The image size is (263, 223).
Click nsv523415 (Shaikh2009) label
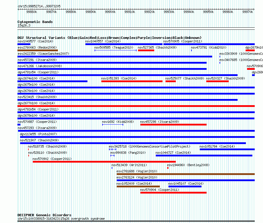pos(37,97)
